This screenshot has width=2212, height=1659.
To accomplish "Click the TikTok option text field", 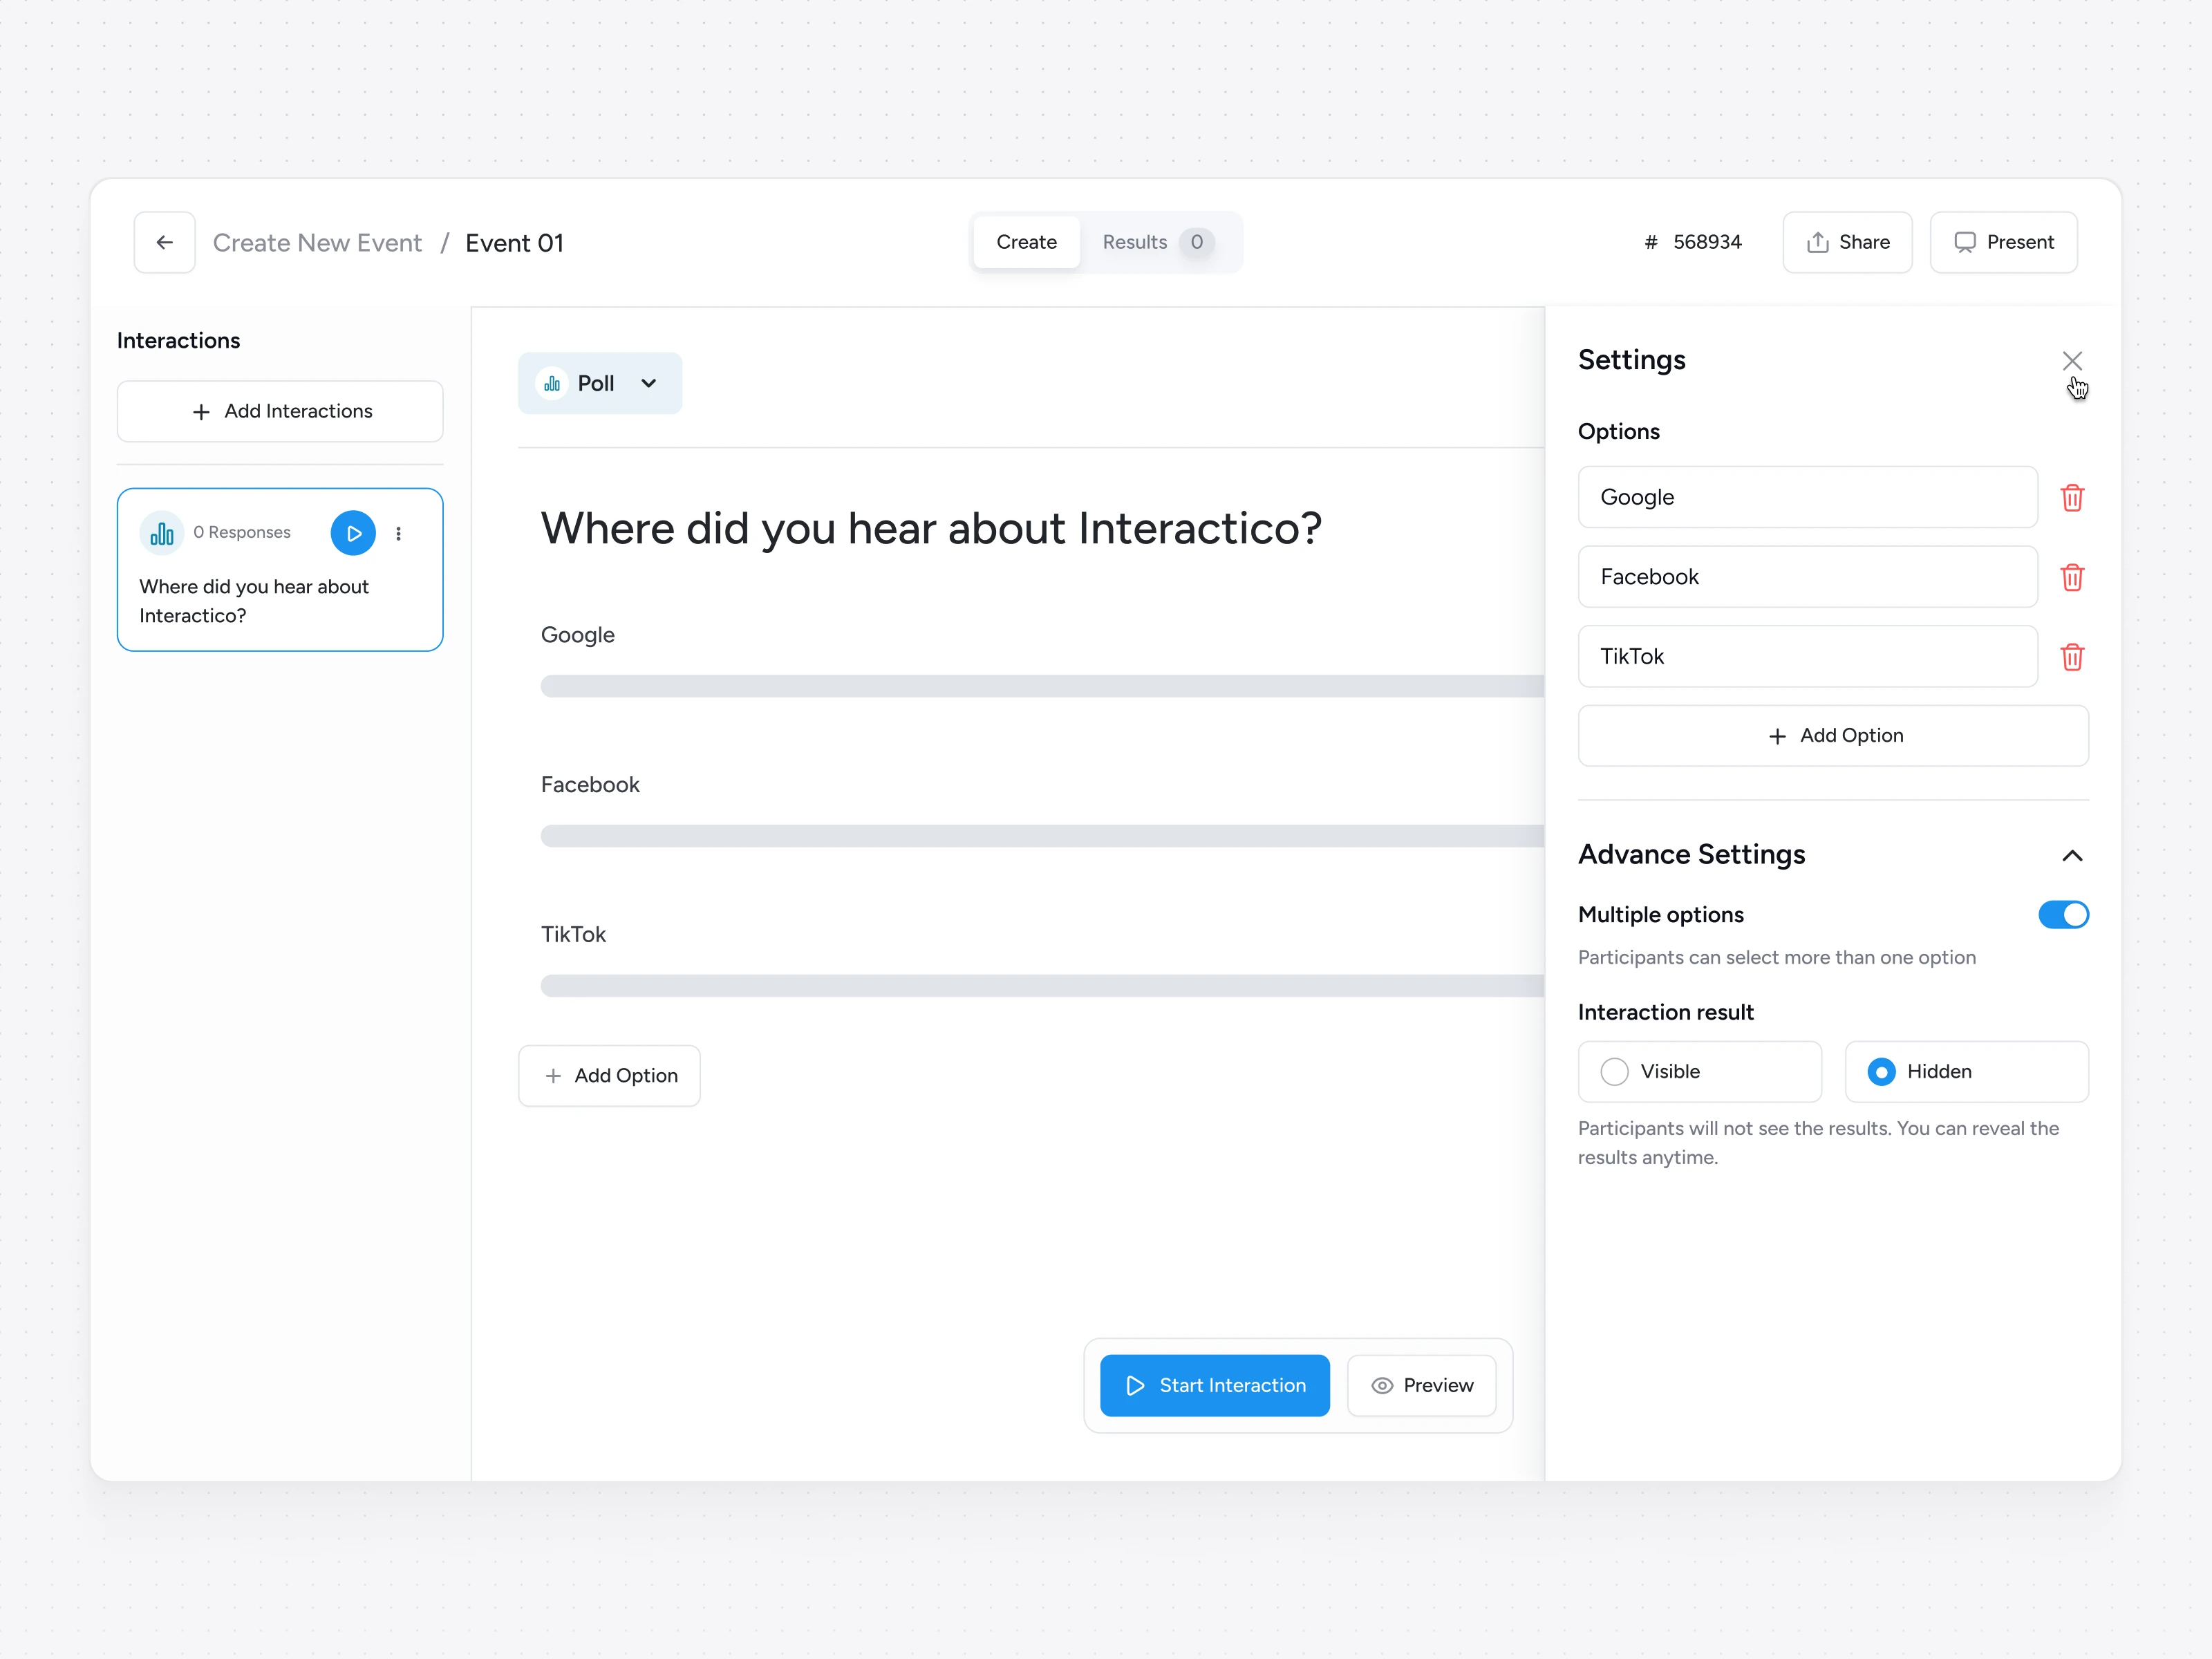I will click(1806, 656).
